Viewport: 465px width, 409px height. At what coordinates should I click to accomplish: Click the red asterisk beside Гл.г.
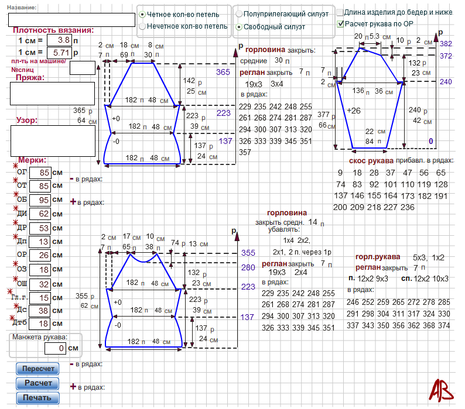9,290
